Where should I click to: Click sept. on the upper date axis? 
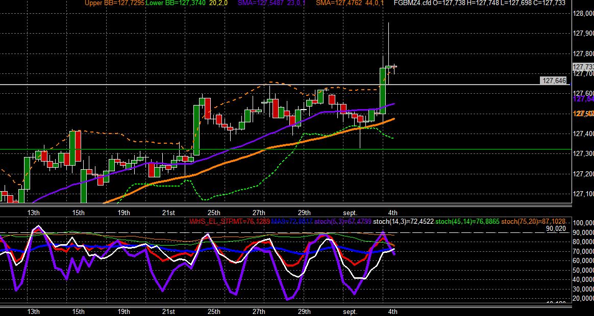tap(350, 212)
